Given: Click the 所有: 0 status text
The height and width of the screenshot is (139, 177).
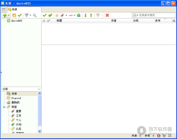Looking at the screenshot, I should [x=150, y=136].
